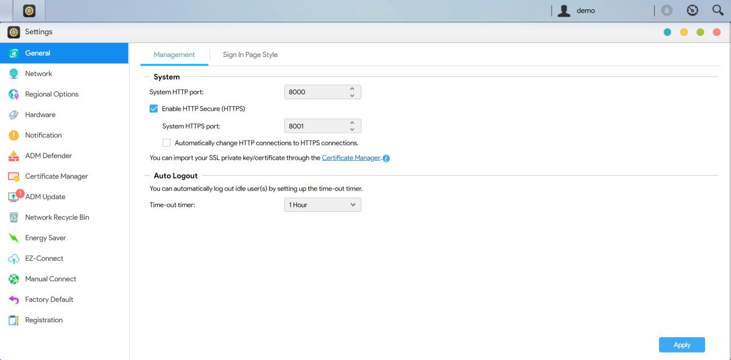Increase the System HTTP port value
Screen dimensions: 731x360
[x=352, y=88]
